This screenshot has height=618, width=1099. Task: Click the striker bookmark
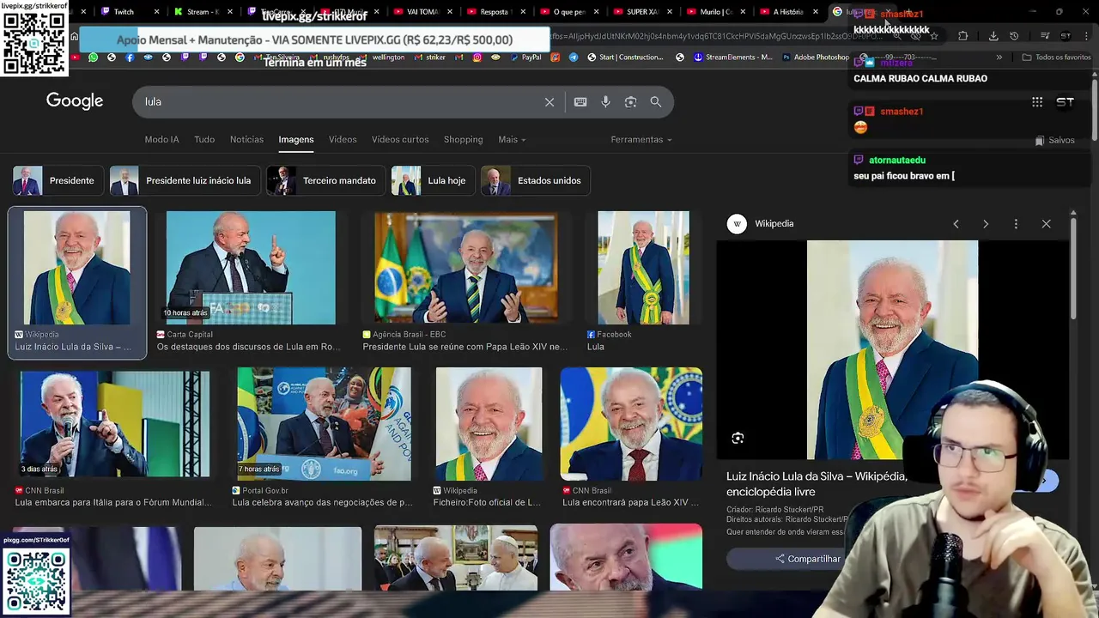point(429,58)
